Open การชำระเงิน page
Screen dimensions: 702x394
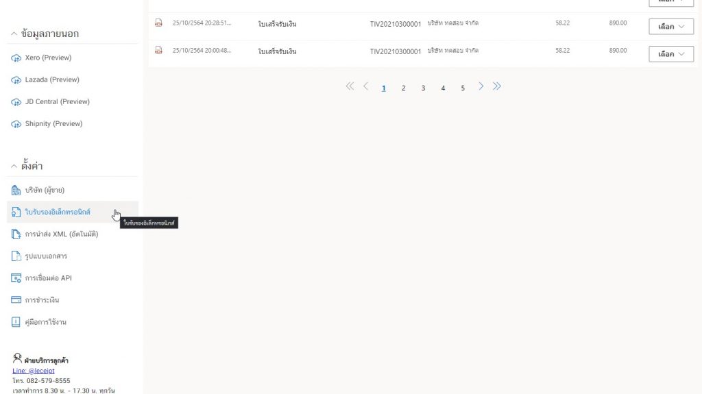73,300
